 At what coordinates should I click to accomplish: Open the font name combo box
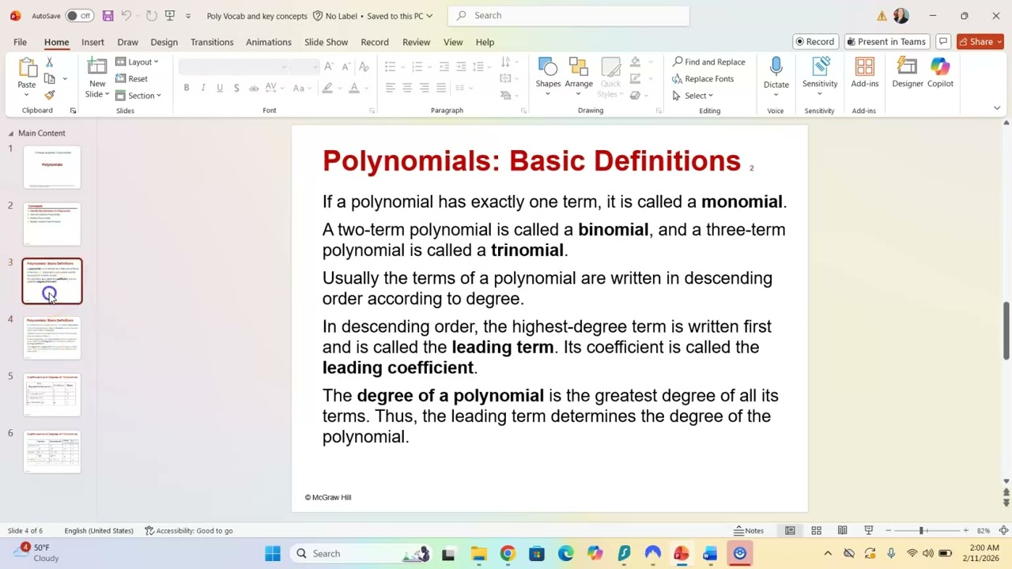point(233,67)
